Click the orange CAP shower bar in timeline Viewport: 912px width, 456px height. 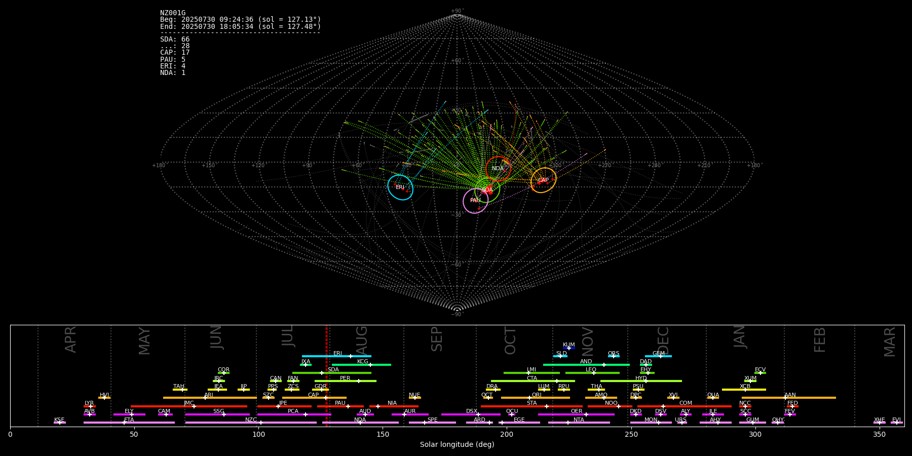click(314, 398)
